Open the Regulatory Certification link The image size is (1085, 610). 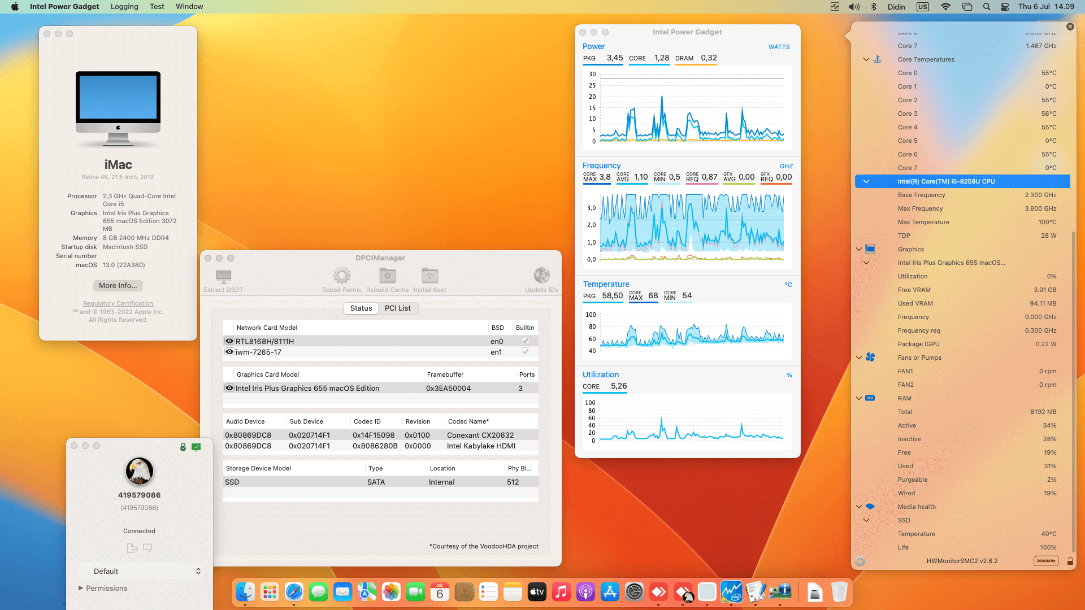coord(118,303)
